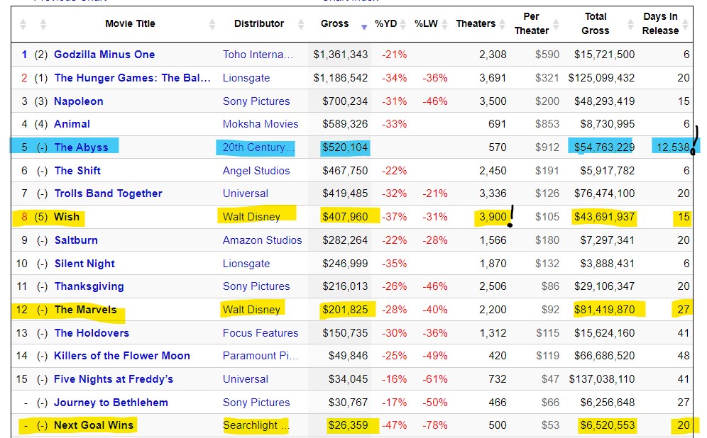
Task: Click the sort arrows beside Movie Title
Action: [x=212, y=25]
